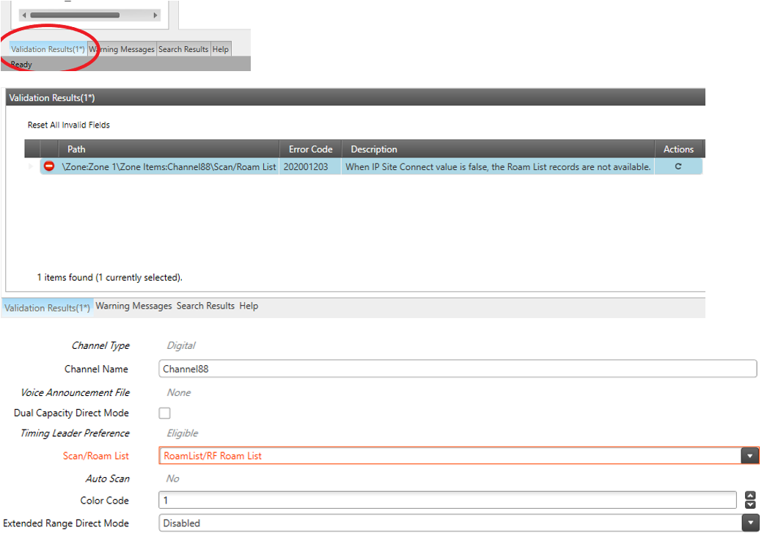Click the horizontal scrollbar's right arrow
This screenshot has height=541, width=767.
click(155, 15)
